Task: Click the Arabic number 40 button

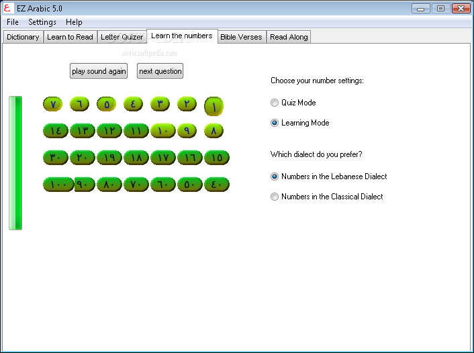Action: [x=217, y=185]
